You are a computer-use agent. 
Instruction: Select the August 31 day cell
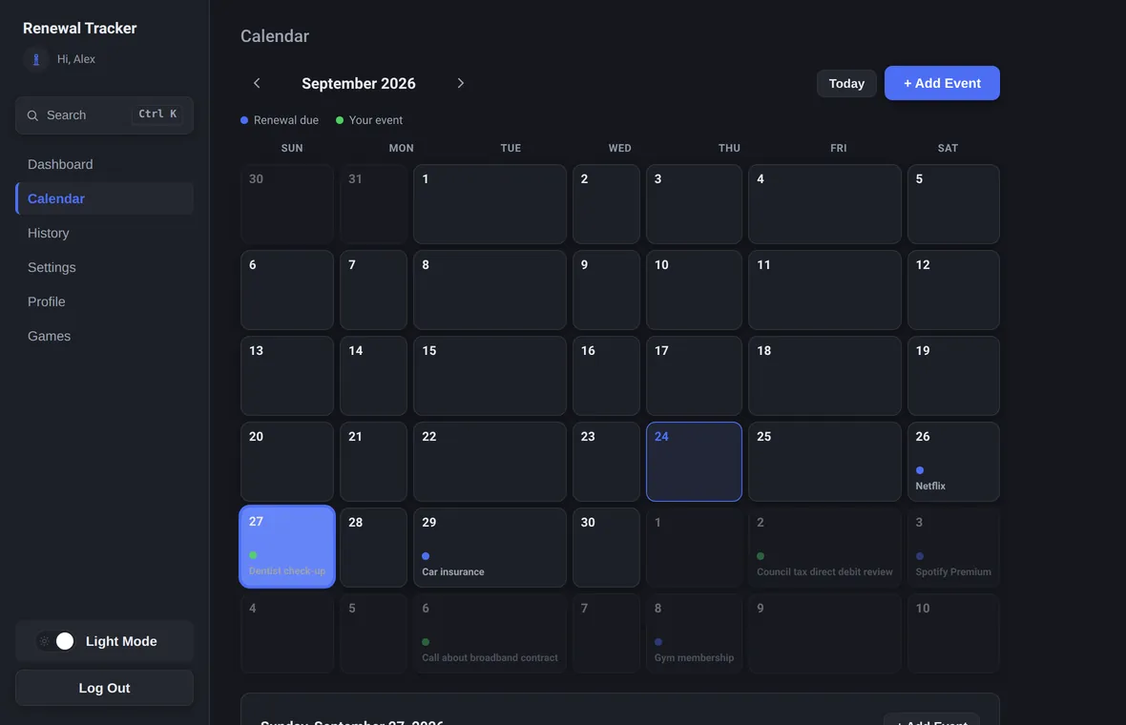coord(373,204)
